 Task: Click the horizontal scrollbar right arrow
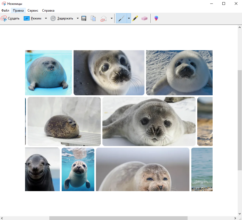click(x=235, y=218)
